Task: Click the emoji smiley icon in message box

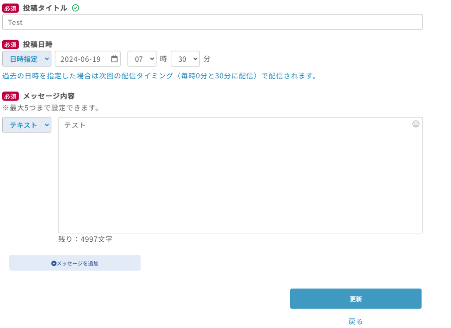Action: (x=416, y=124)
